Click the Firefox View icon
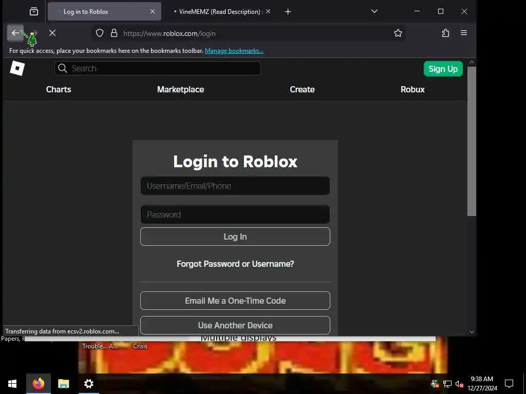Image resolution: width=526 pixels, height=394 pixels. [34, 12]
